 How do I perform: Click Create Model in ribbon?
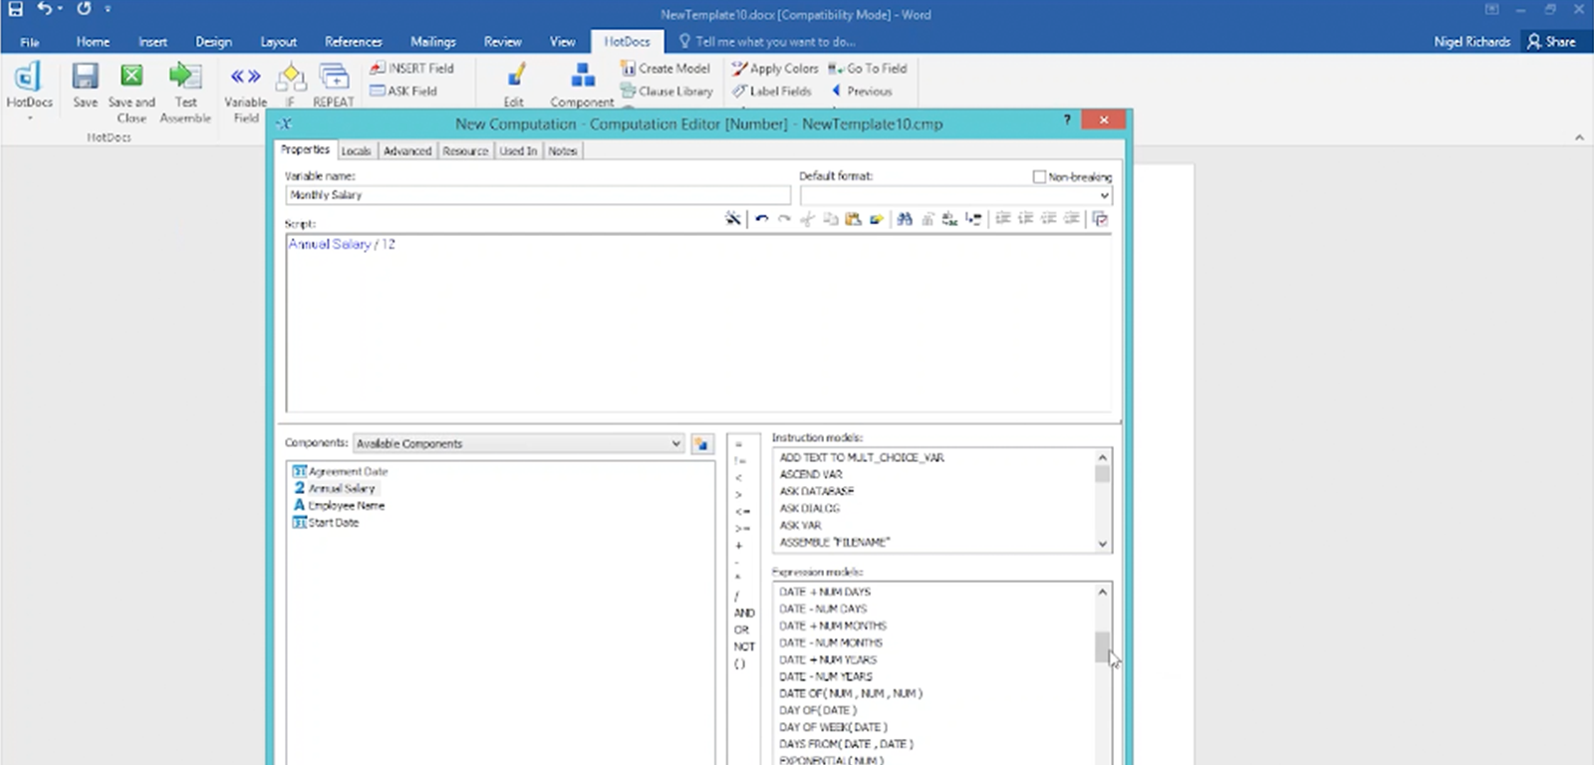coord(665,68)
